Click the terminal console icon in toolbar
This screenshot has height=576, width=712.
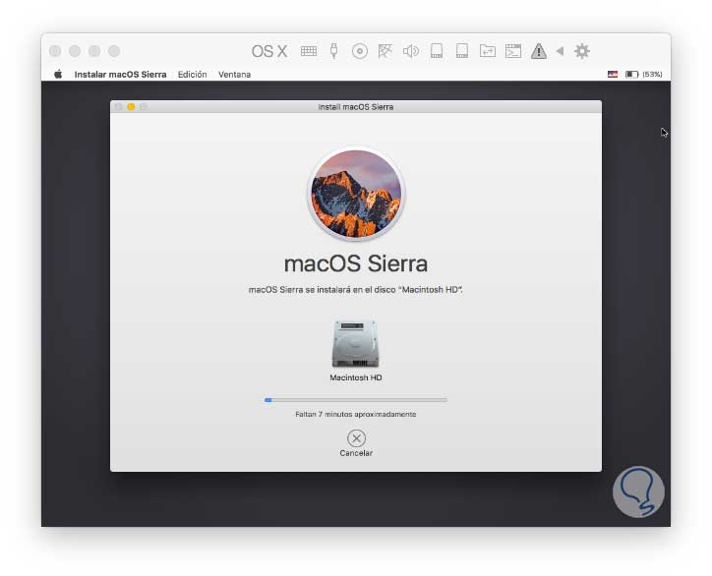tap(513, 51)
